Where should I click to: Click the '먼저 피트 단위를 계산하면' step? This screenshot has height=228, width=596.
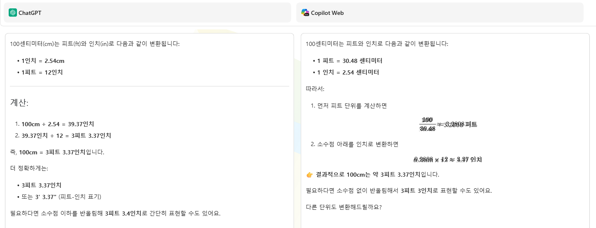point(352,106)
